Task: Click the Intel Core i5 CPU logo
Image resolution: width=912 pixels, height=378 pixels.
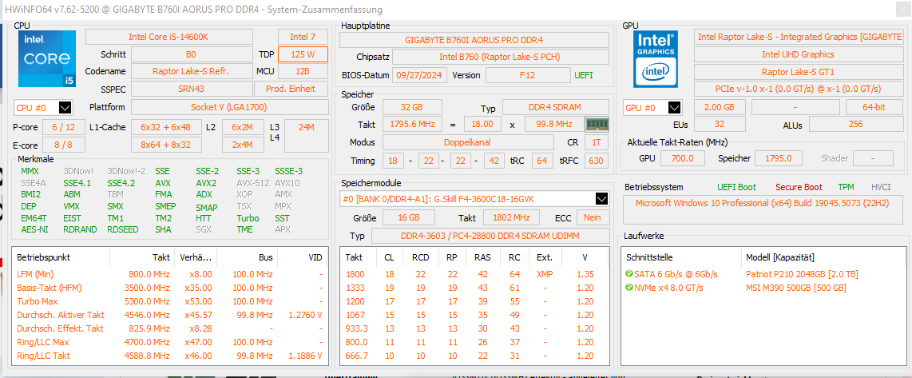Action: 47,58
